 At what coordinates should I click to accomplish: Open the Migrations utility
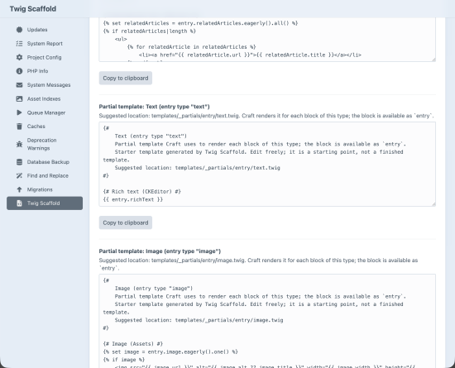pyautogui.click(x=45, y=189)
